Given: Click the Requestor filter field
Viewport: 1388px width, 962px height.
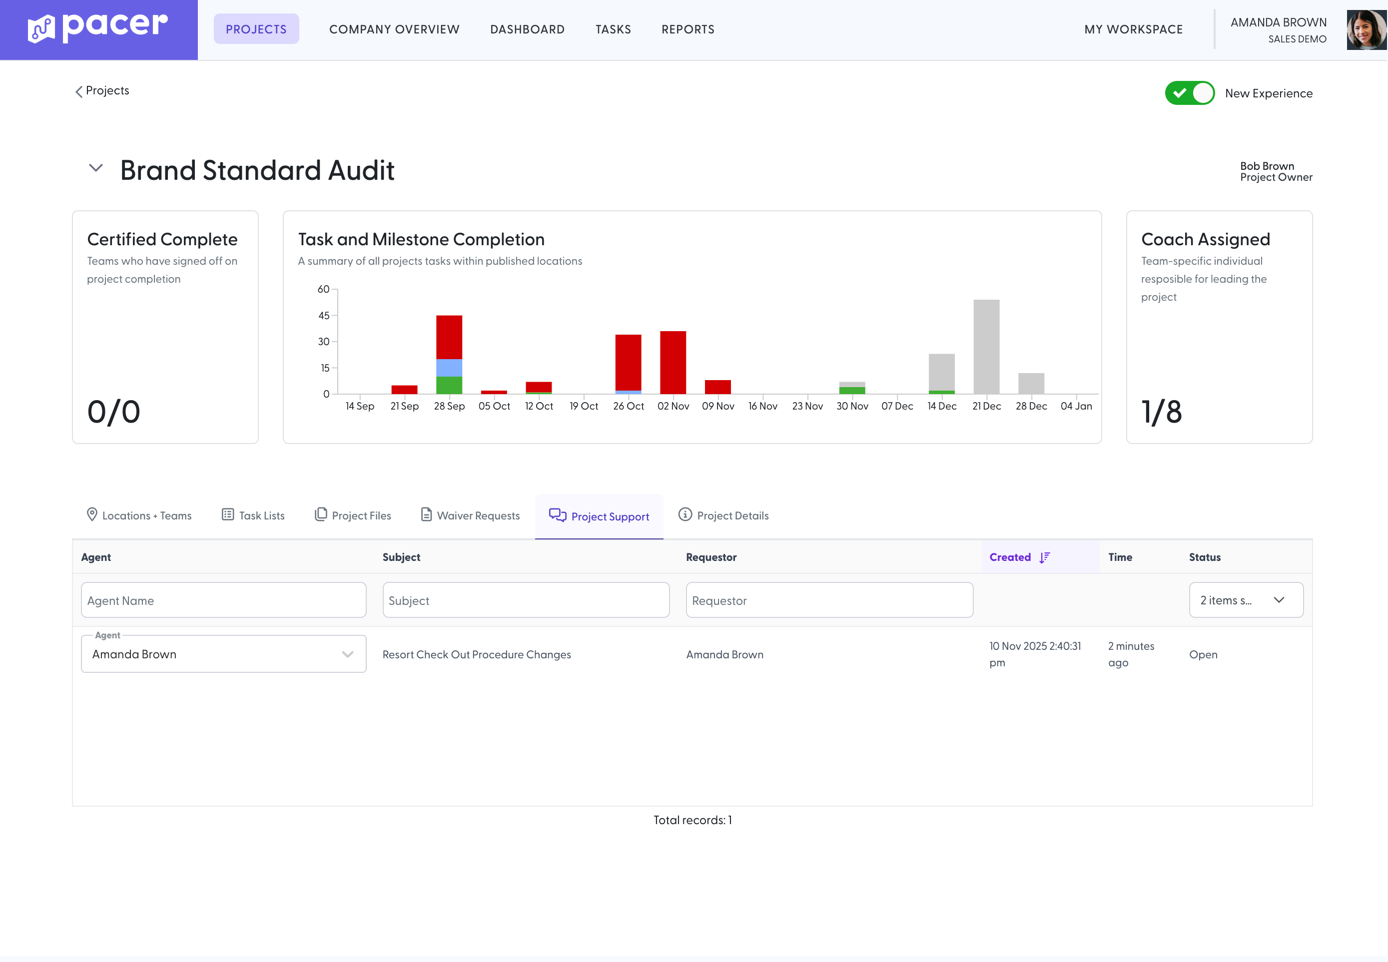Looking at the screenshot, I should [829, 600].
